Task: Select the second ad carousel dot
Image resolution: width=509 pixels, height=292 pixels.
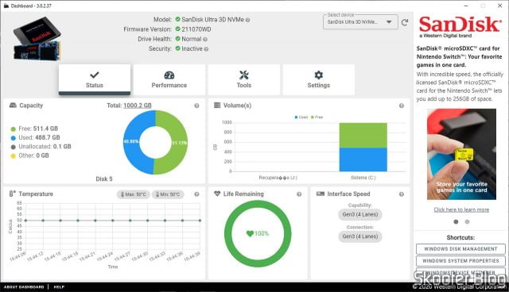Action: coord(467,221)
